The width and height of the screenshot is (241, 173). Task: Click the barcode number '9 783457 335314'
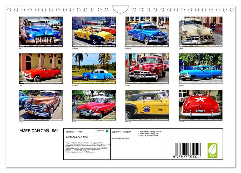pyautogui.click(x=186, y=157)
